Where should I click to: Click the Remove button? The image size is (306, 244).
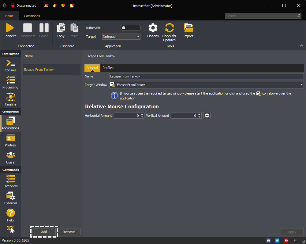69,232
